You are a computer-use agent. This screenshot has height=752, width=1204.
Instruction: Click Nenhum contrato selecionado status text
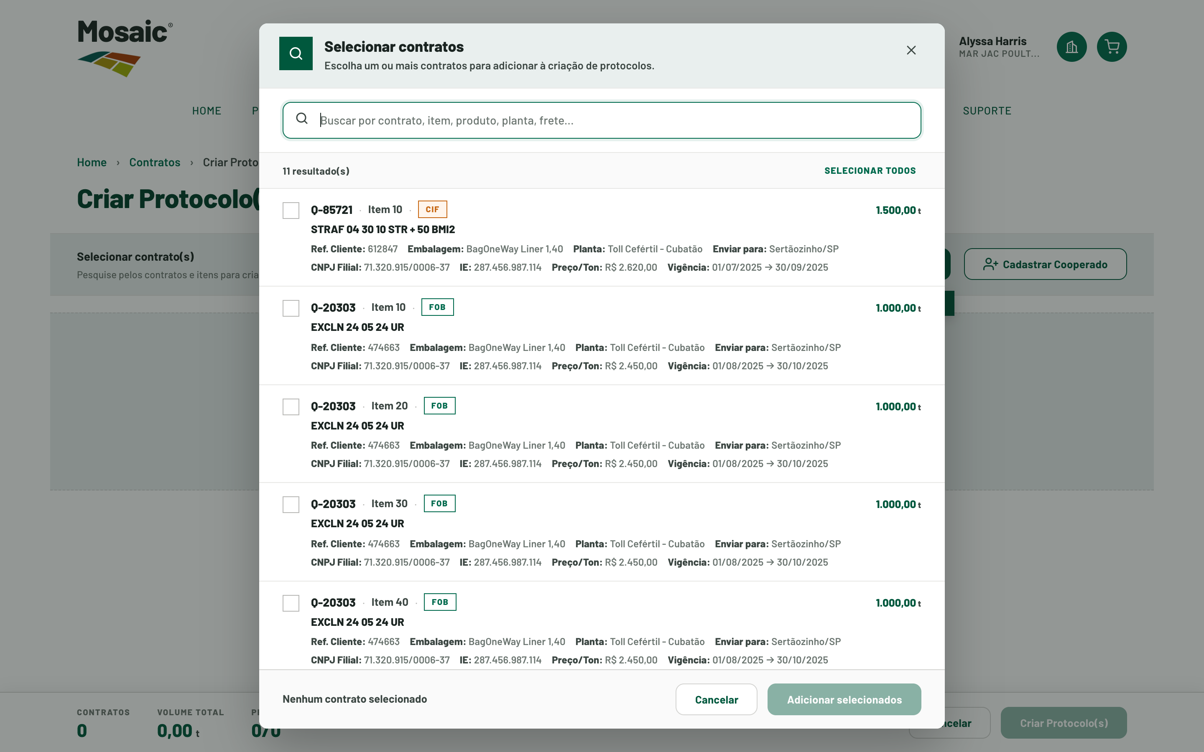click(355, 699)
